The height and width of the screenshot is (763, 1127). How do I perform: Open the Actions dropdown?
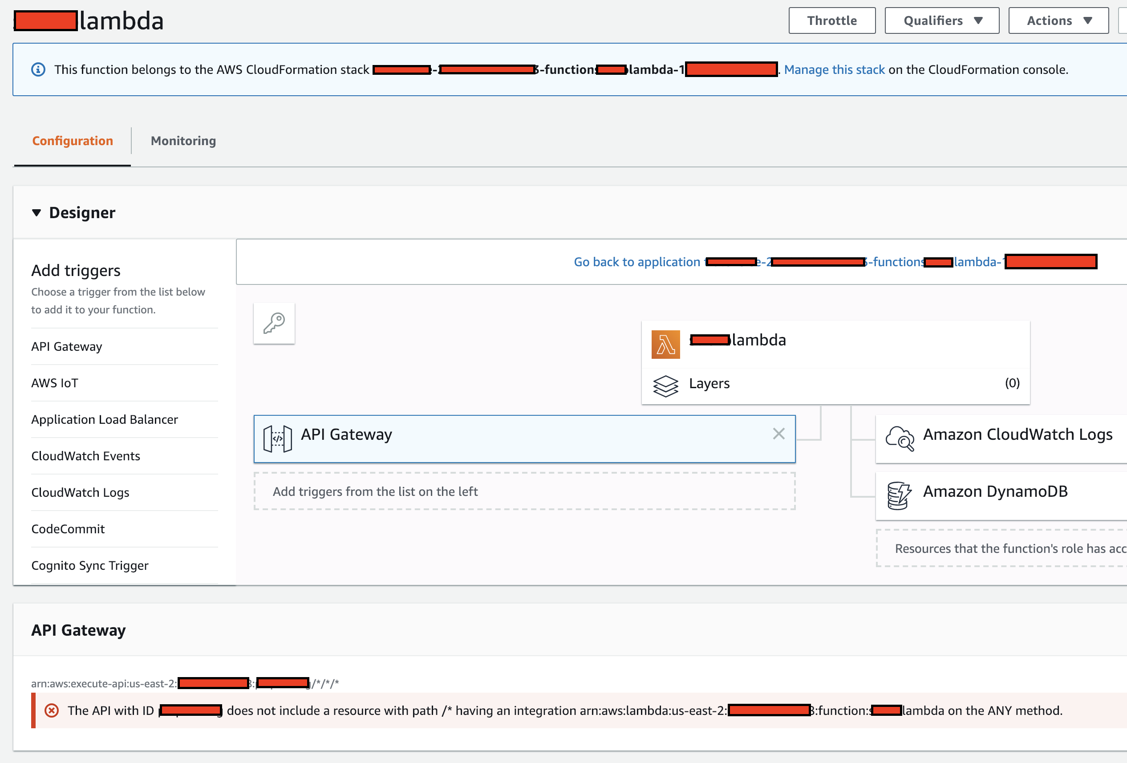(x=1058, y=20)
